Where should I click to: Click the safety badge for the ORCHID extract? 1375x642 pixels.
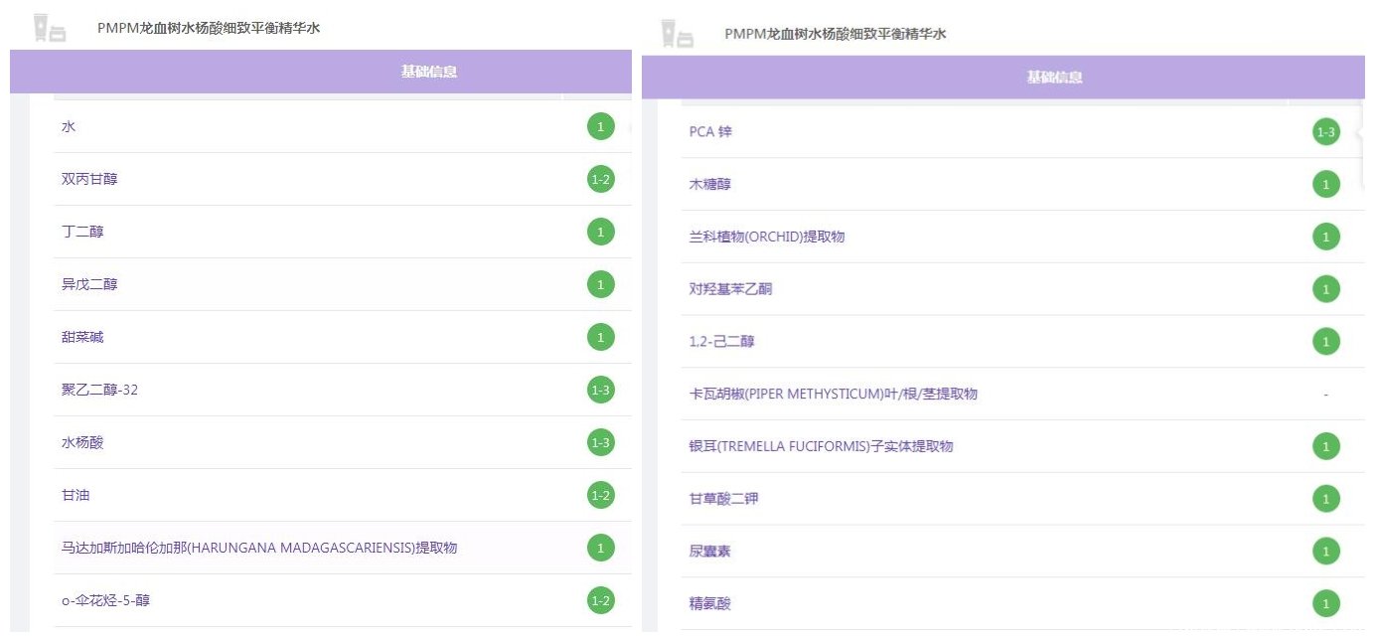1325,238
